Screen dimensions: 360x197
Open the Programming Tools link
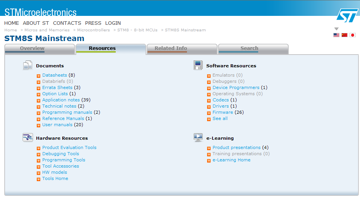click(x=63, y=160)
